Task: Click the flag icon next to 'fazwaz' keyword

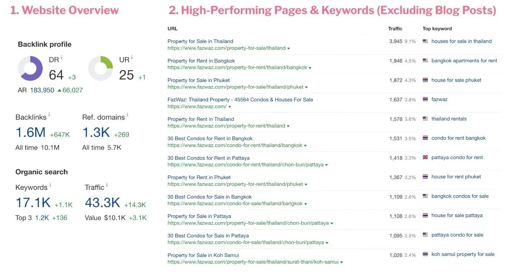Action: click(x=425, y=99)
